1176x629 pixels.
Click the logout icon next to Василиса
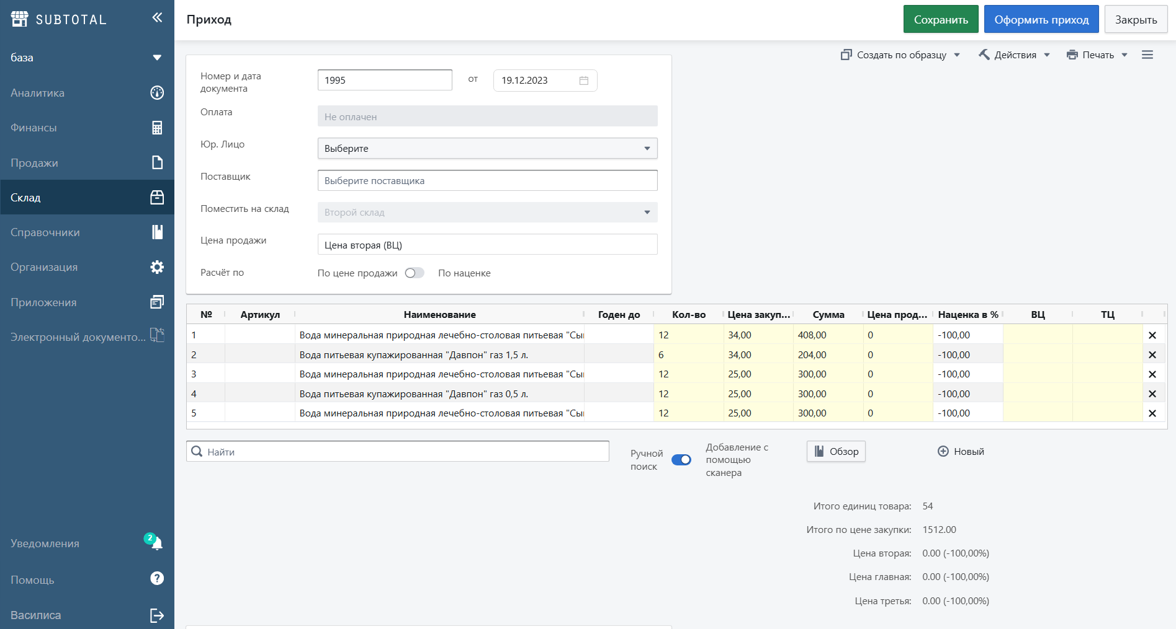pyautogui.click(x=157, y=615)
